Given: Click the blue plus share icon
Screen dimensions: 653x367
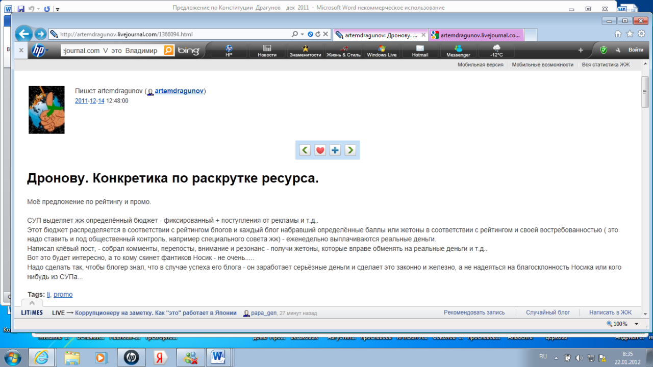Looking at the screenshot, I should 335,150.
